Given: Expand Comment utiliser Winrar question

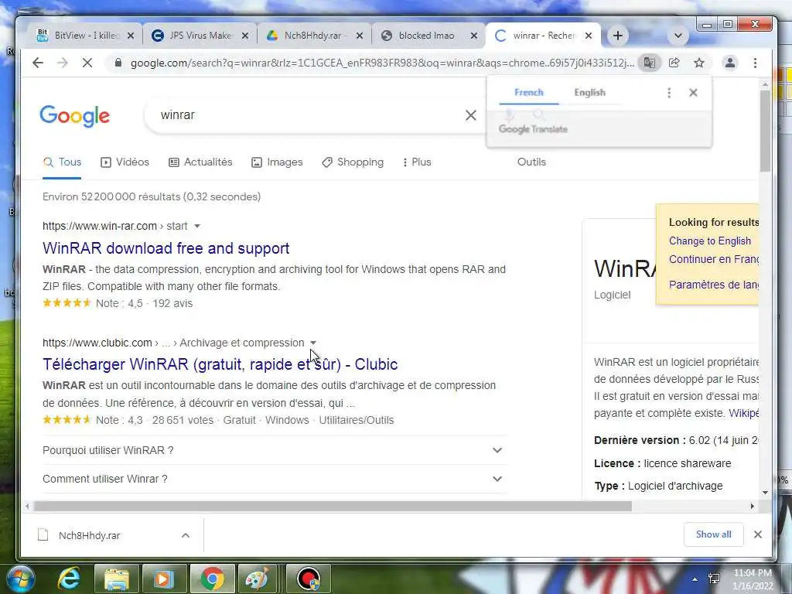Looking at the screenshot, I should pos(275,479).
